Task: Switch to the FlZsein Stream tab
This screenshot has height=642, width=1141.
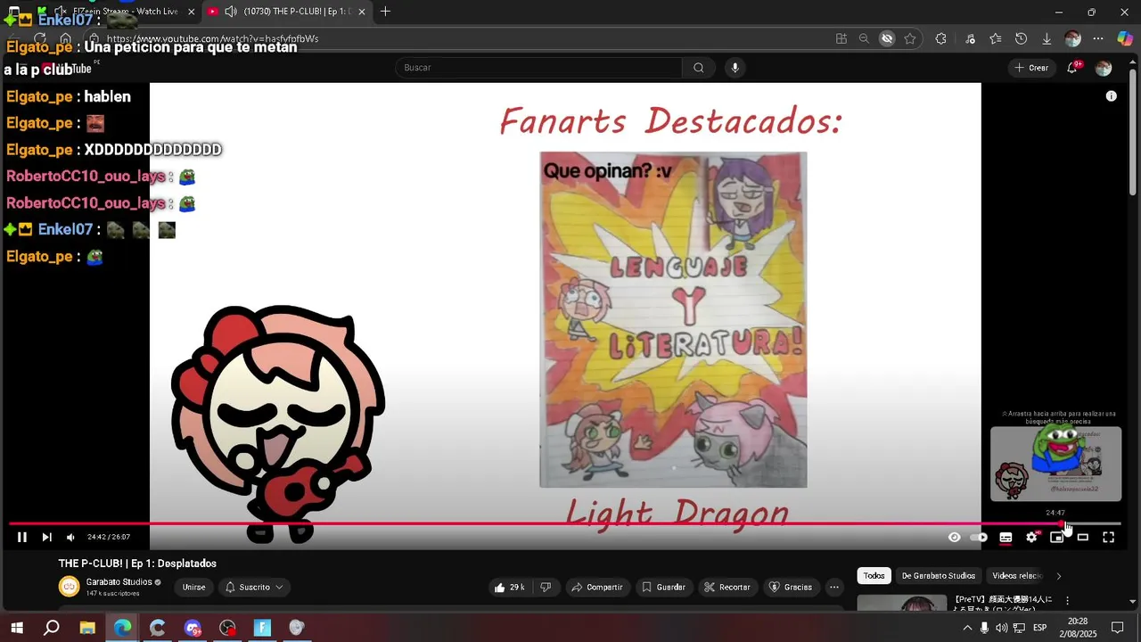Action: 125,12
